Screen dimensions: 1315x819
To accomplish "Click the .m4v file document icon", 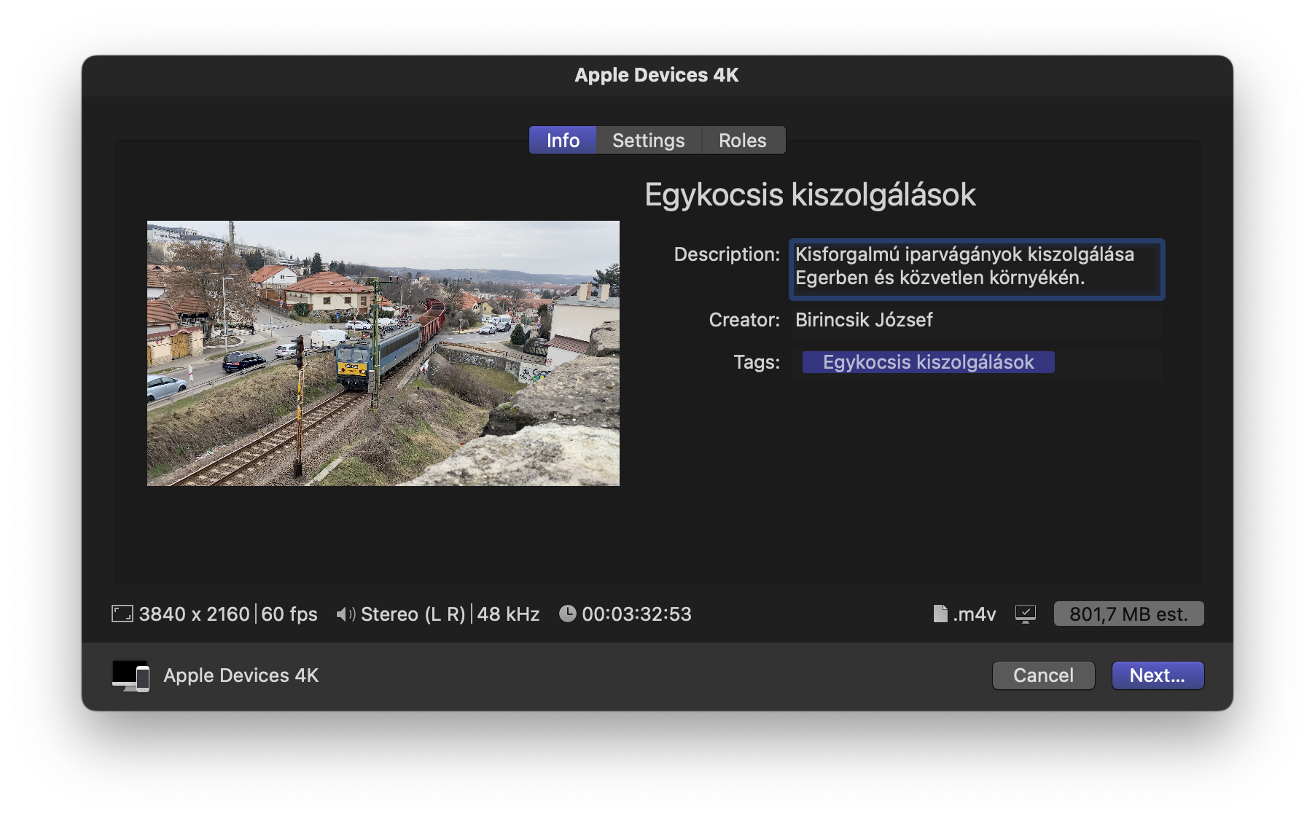I will tap(940, 614).
